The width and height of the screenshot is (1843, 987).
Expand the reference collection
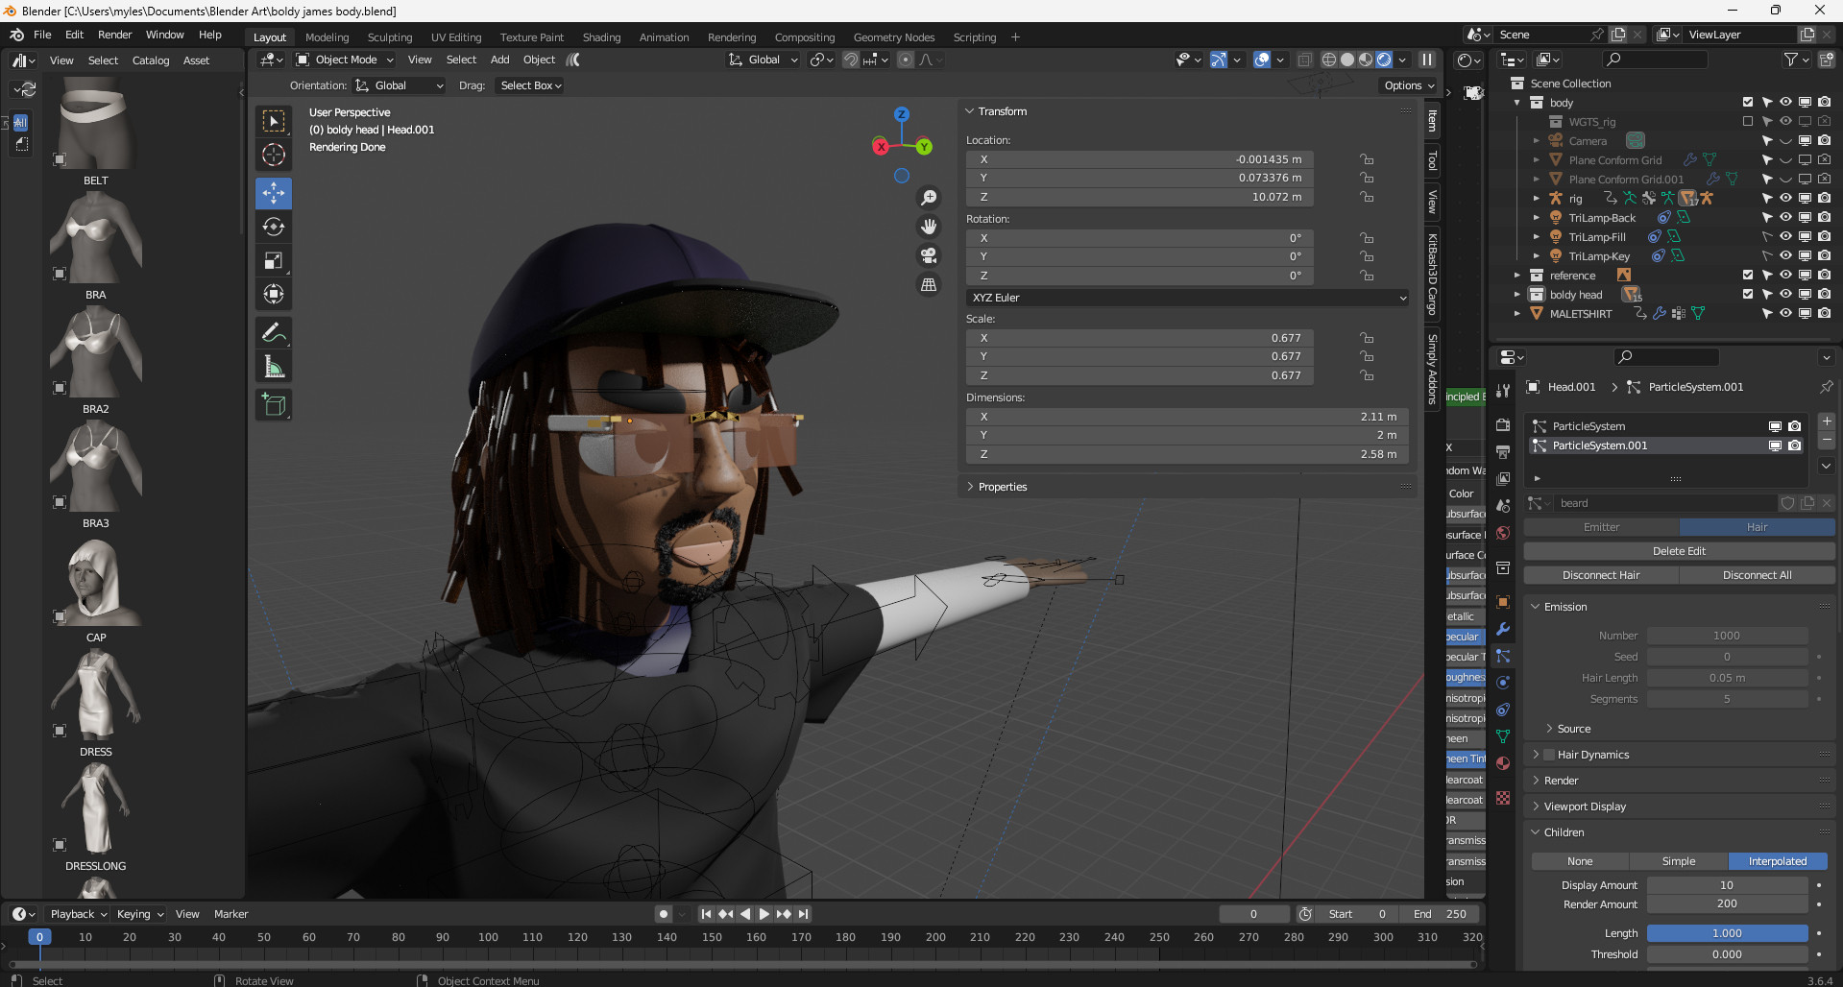tap(1517, 276)
